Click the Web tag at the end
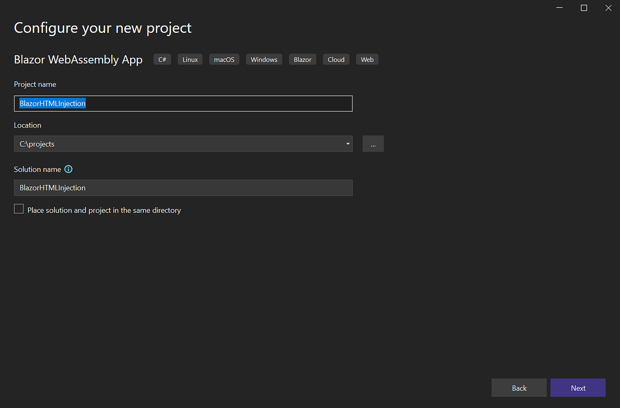Screen dimensions: 620x408 click(x=367, y=59)
